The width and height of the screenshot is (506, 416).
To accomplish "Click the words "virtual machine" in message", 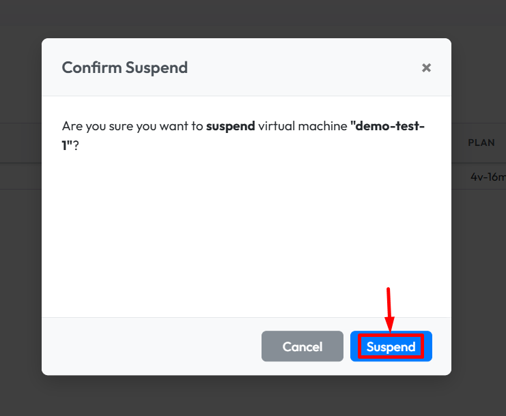I will 302,126.
